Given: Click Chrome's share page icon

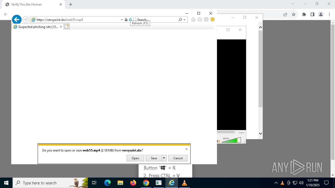Looking at the screenshot, I should pos(285,14).
